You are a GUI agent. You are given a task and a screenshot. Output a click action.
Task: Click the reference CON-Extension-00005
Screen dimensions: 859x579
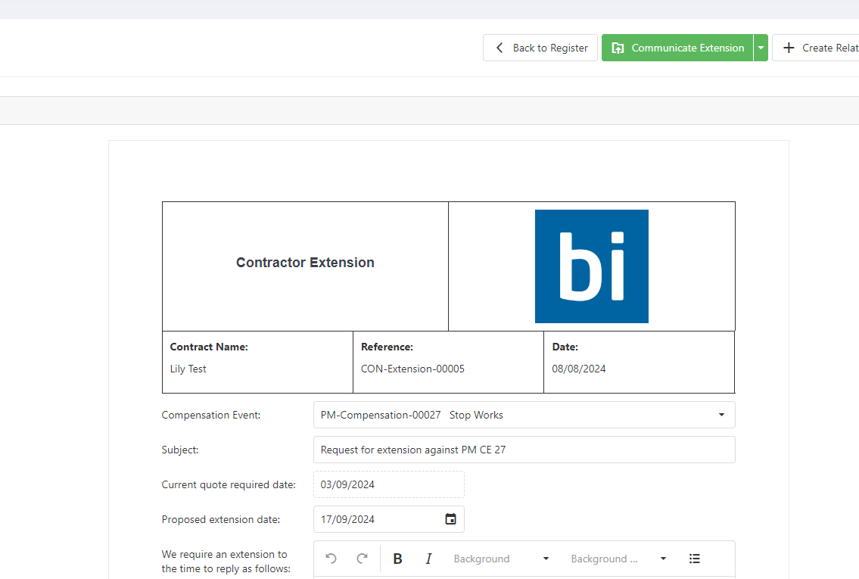click(412, 369)
